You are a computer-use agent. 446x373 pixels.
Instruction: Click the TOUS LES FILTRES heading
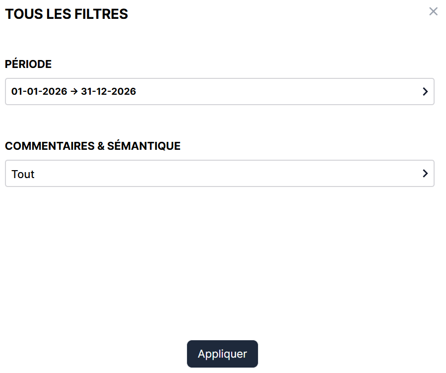coord(66,14)
